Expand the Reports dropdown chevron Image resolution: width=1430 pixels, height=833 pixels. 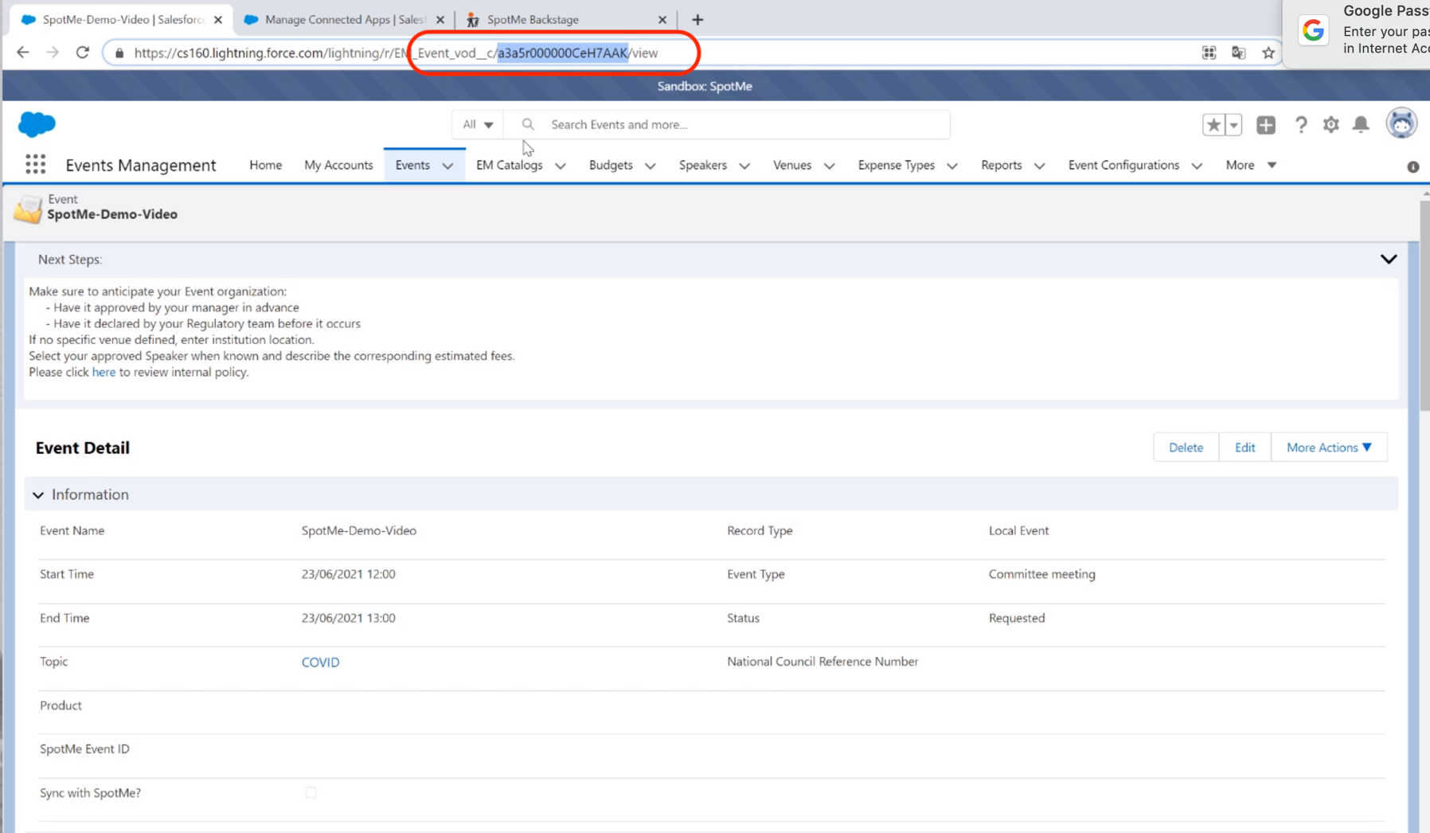[1039, 166]
